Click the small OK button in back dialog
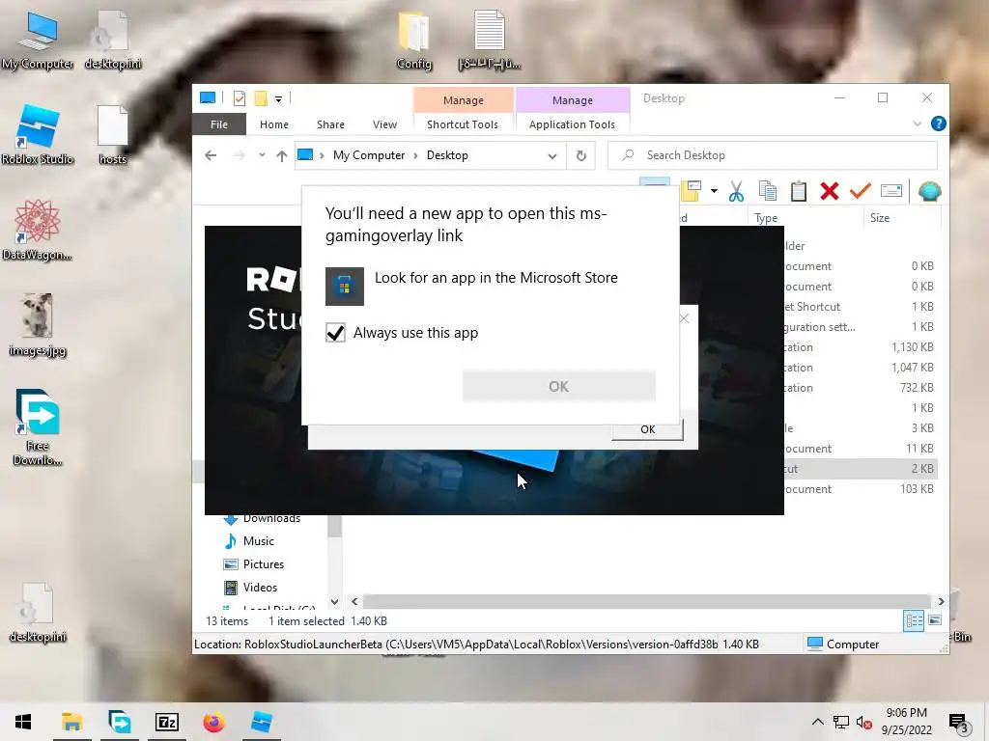Viewport: 989px width, 741px height. (647, 429)
